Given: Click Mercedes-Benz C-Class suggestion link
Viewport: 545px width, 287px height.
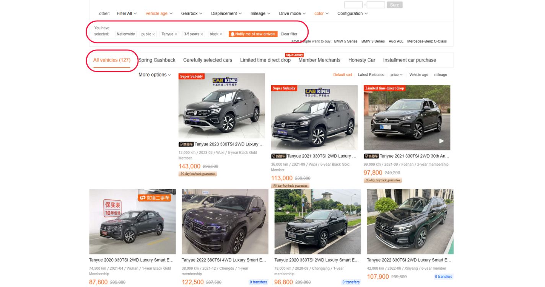Looking at the screenshot, I should click(x=427, y=41).
